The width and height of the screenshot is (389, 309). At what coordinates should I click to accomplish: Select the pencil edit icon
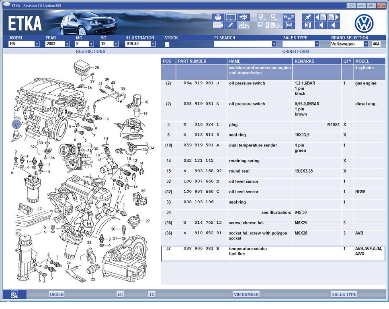(231, 25)
